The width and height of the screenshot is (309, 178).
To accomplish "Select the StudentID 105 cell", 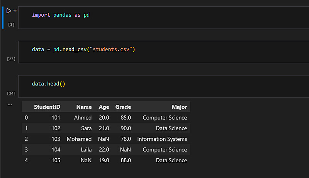I will coord(54,160).
